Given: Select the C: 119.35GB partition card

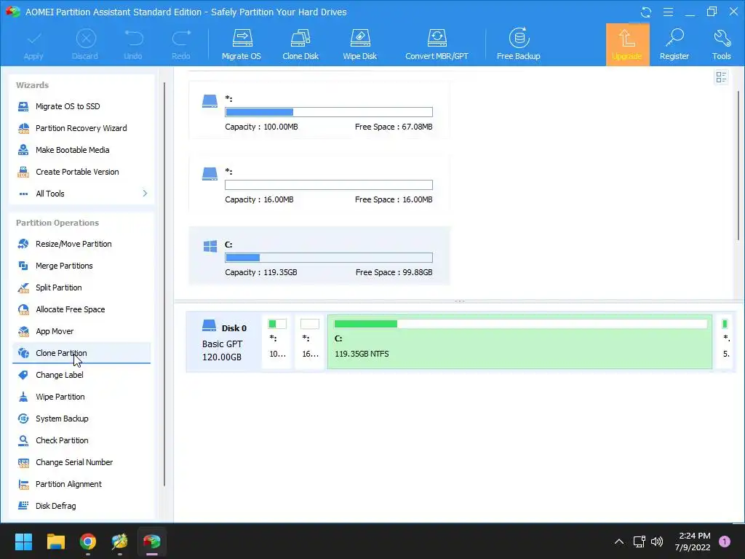Looking at the screenshot, I should pyautogui.click(x=319, y=255).
